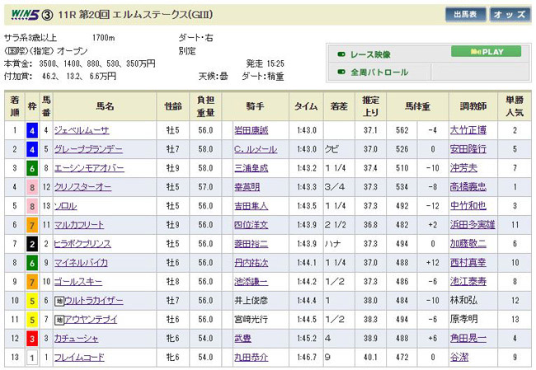Select the horse クリノスターオー
Image resolution: width=536 pixels, height=370 pixels.
(83, 187)
